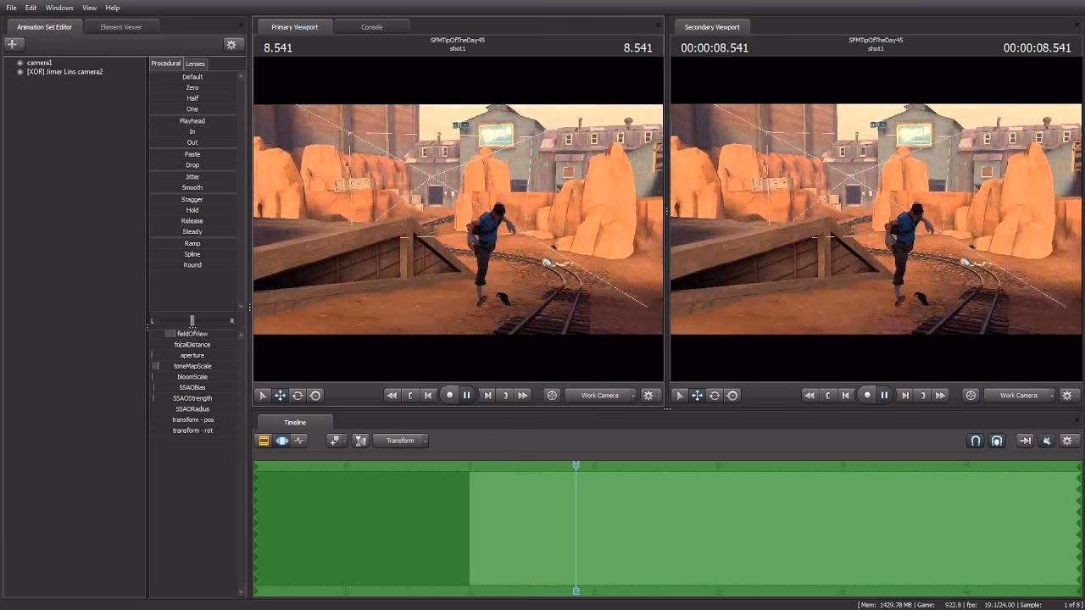
Task: Choose the selection arrow tool in Secondary Viewport
Action: [x=679, y=395]
